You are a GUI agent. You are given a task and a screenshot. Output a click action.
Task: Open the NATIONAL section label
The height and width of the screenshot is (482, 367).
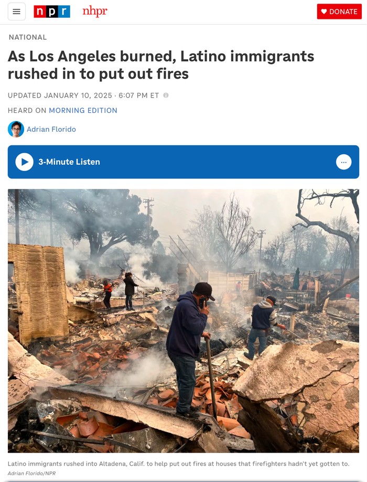tap(28, 37)
